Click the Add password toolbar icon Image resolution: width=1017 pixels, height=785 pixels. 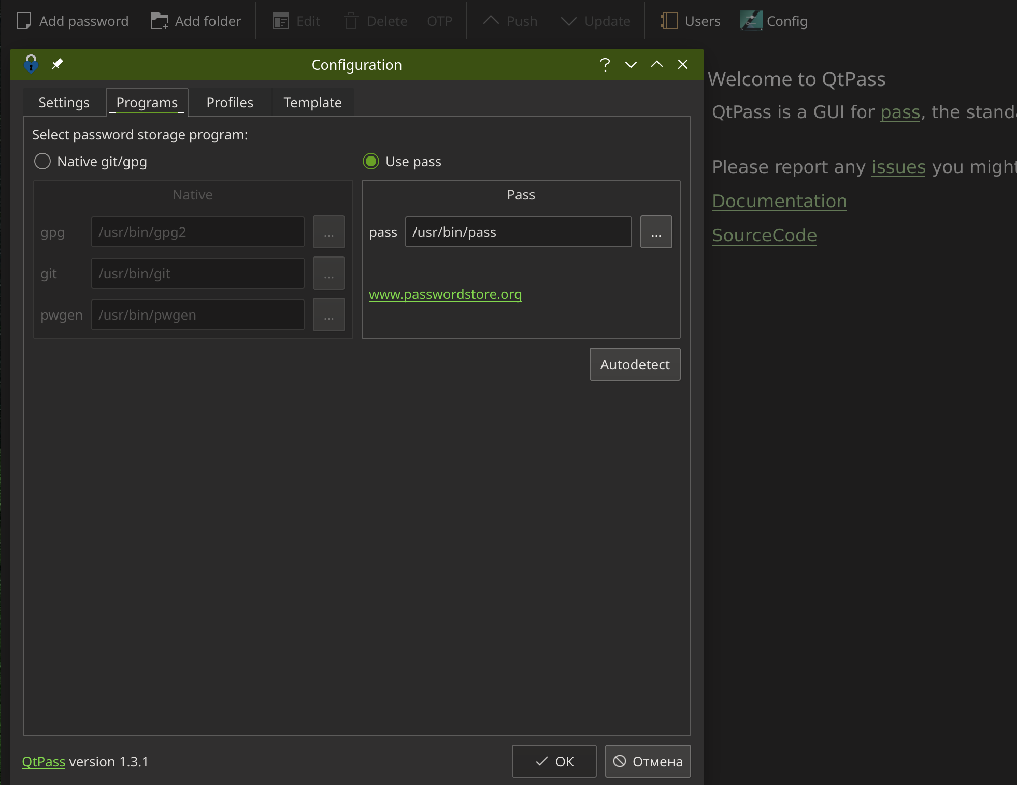[x=24, y=21]
